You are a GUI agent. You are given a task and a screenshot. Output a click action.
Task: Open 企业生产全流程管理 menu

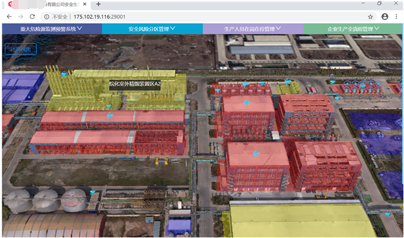pos(353,29)
